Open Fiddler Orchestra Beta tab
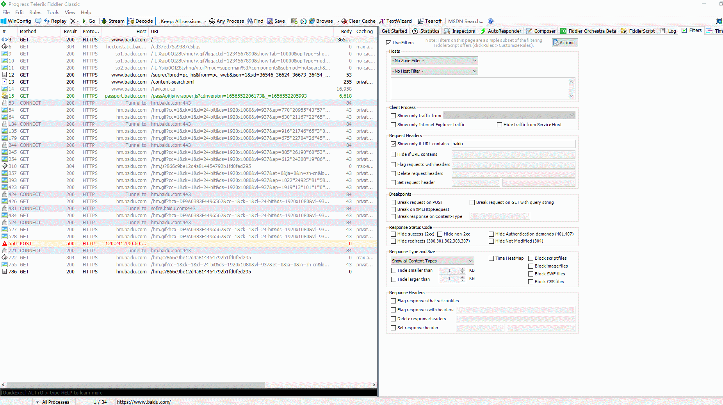Image resolution: width=723 pixels, height=405 pixels. [x=588, y=31]
